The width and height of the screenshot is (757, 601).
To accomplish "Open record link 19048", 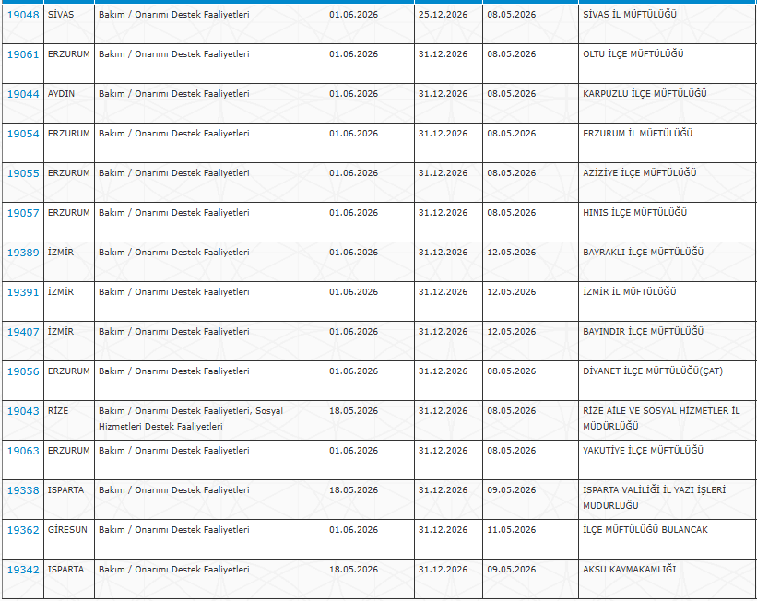I will (x=23, y=15).
